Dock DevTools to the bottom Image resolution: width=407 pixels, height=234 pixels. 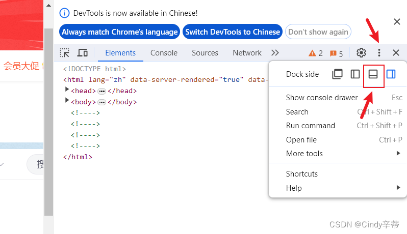pos(373,74)
